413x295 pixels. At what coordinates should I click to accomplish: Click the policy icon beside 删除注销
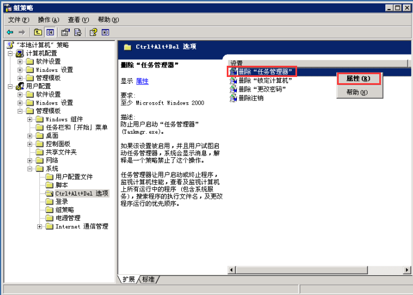point(234,98)
